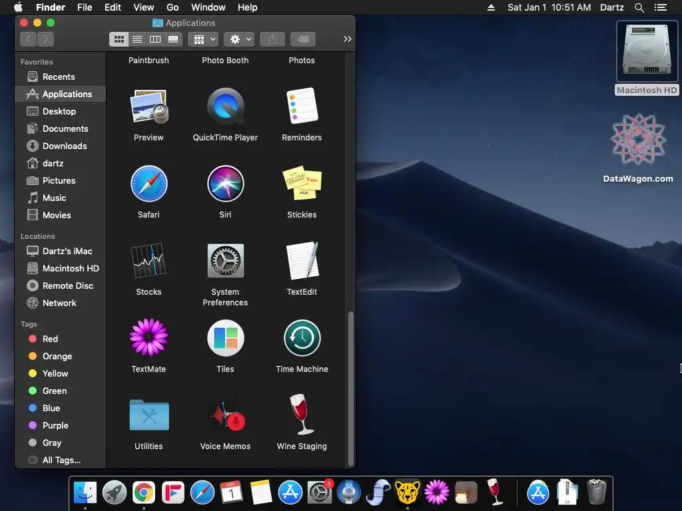Select the Siri app icon

[x=225, y=184]
